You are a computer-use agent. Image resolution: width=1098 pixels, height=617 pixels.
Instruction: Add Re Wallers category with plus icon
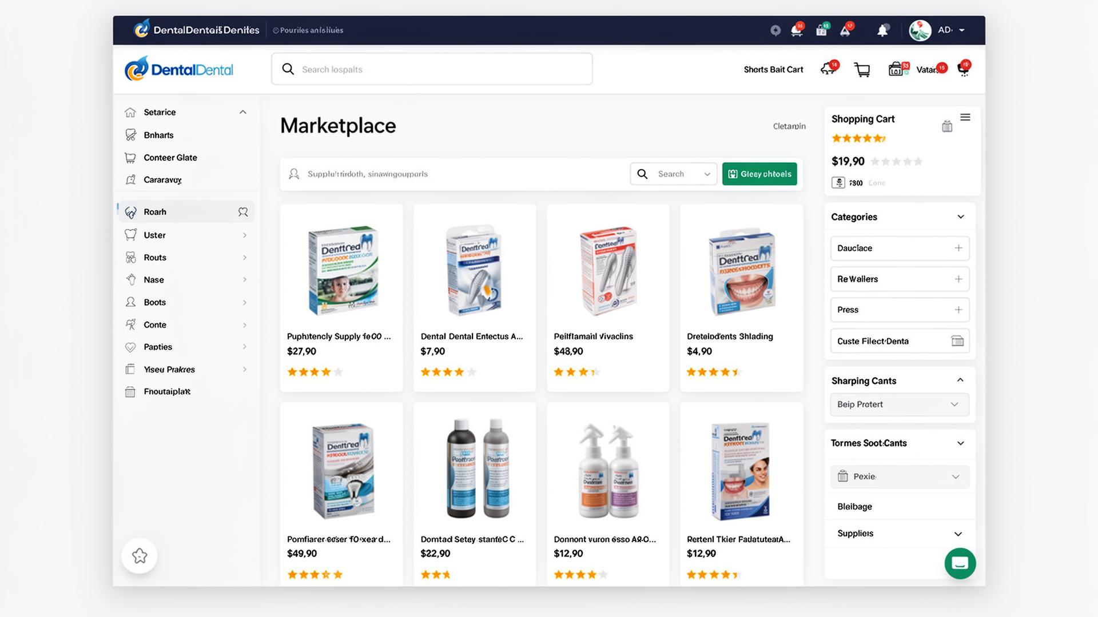[958, 279]
